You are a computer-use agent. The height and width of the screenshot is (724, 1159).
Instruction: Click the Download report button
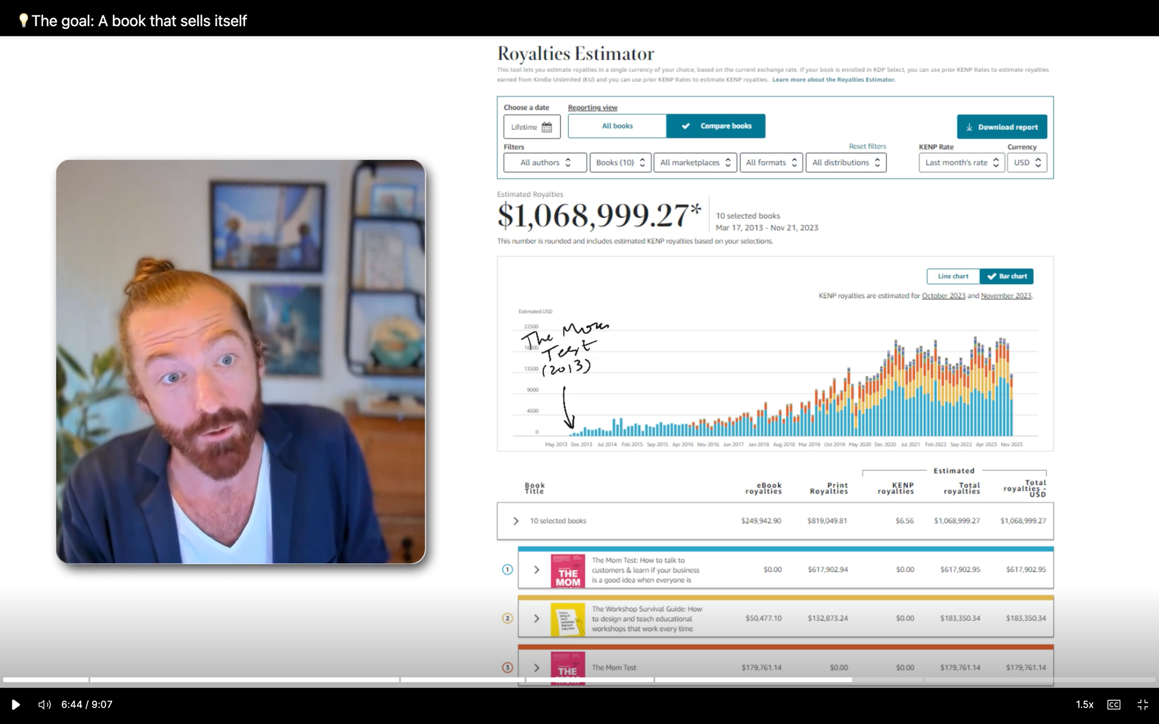[x=1002, y=127]
